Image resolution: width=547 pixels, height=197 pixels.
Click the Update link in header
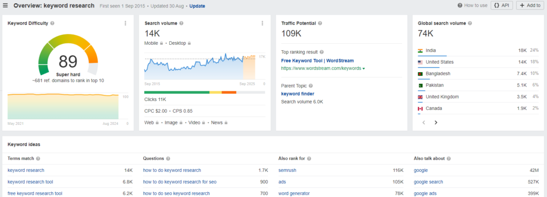pos(197,6)
